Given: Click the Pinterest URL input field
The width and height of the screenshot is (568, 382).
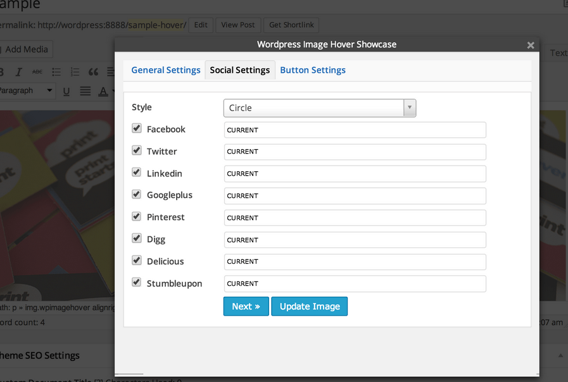Looking at the screenshot, I should (355, 218).
